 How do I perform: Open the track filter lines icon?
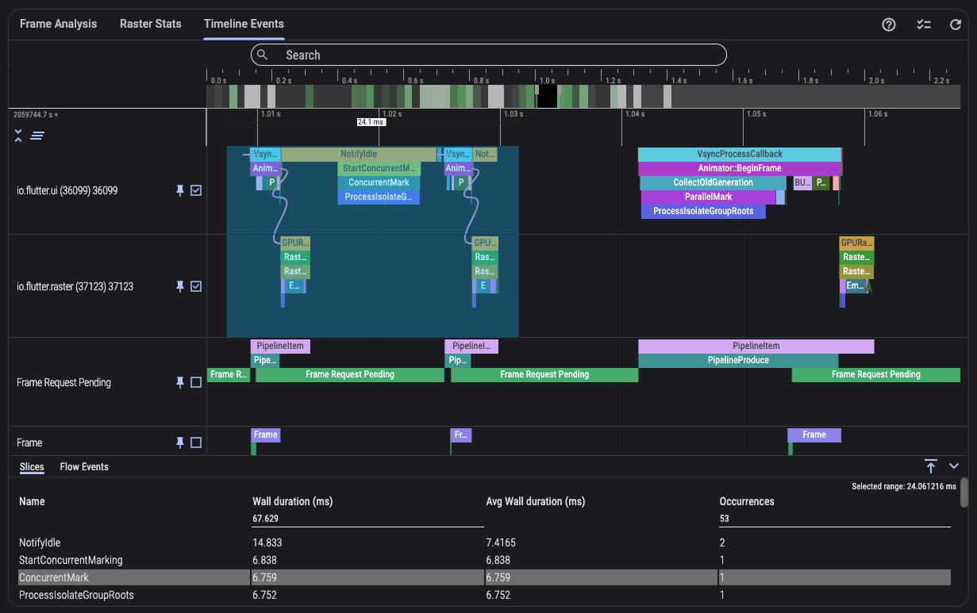point(37,136)
